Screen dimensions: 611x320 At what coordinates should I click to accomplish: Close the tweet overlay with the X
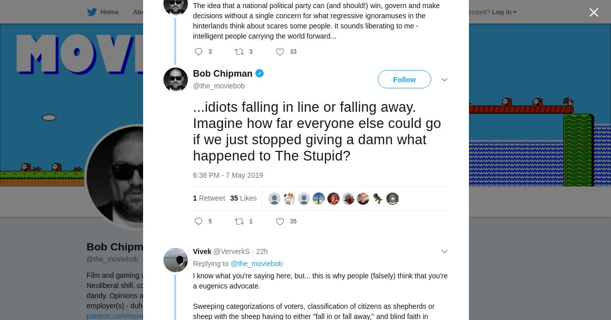(594, 13)
